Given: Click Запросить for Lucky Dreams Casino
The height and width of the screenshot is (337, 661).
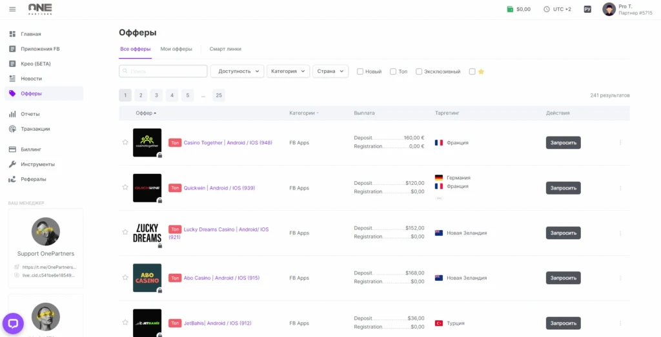Looking at the screenshot, I should [563, 233].
